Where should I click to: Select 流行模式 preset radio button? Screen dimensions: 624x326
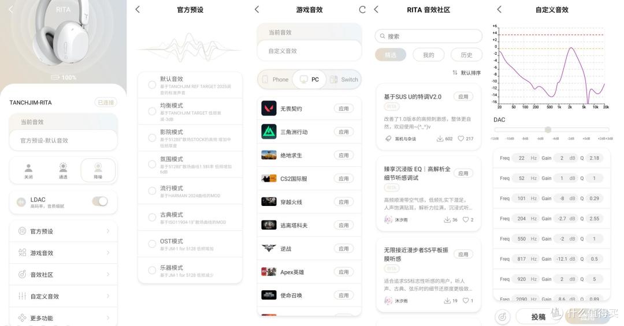point(152,191)
